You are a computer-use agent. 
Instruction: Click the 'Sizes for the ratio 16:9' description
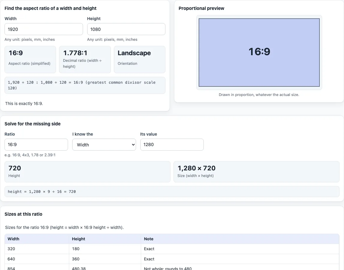click(64, 227)
